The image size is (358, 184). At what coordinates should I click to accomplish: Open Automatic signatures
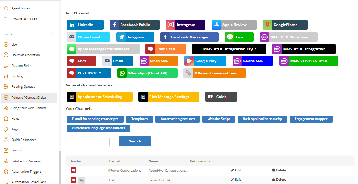(178, 119)
